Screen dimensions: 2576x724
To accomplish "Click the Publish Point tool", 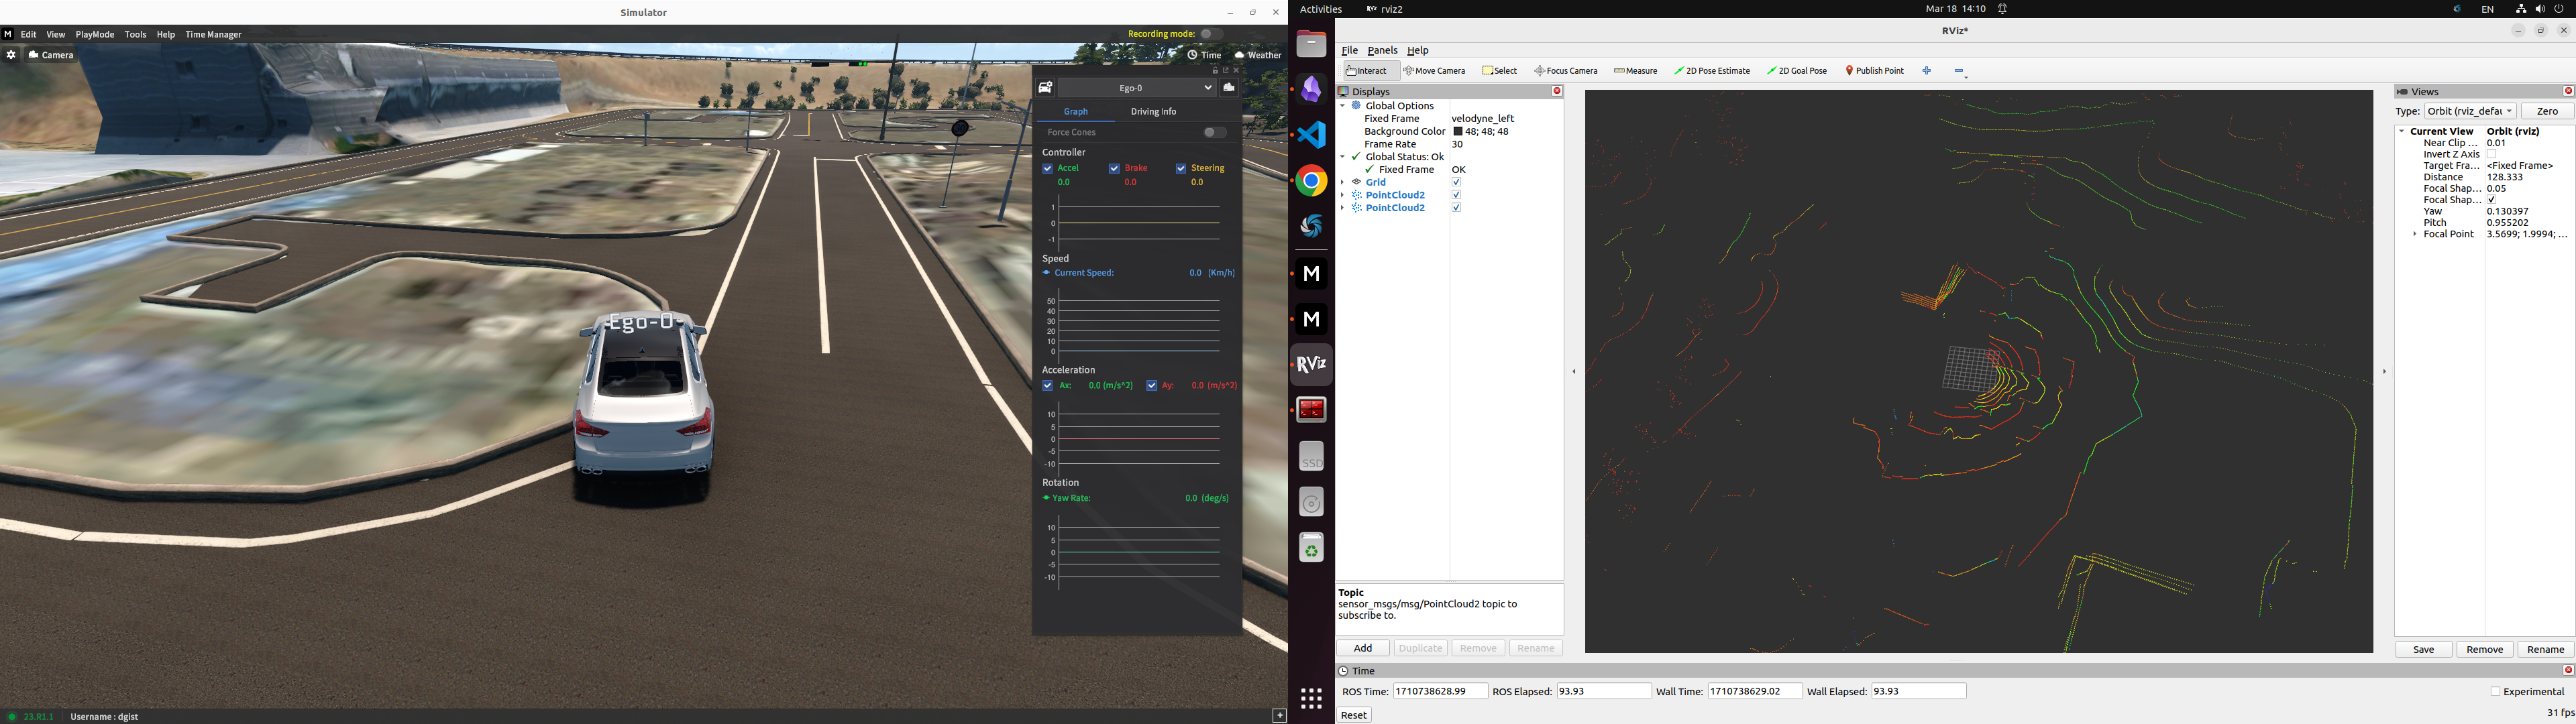I will (1874, 71).
